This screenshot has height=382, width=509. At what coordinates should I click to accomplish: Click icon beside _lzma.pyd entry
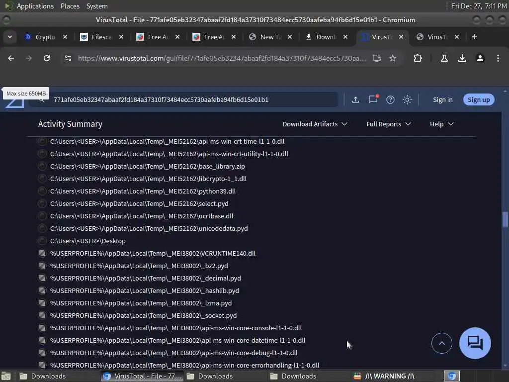(x=42, y=303)
